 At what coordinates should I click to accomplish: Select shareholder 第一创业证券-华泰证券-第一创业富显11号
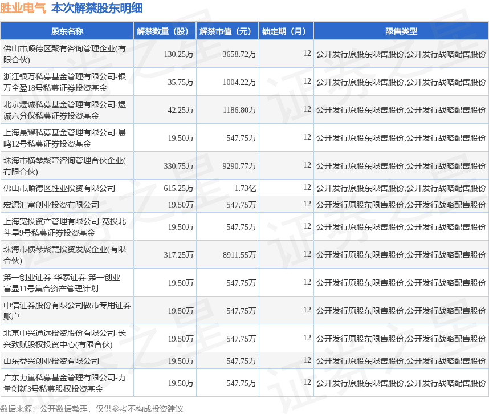point(62,283)
